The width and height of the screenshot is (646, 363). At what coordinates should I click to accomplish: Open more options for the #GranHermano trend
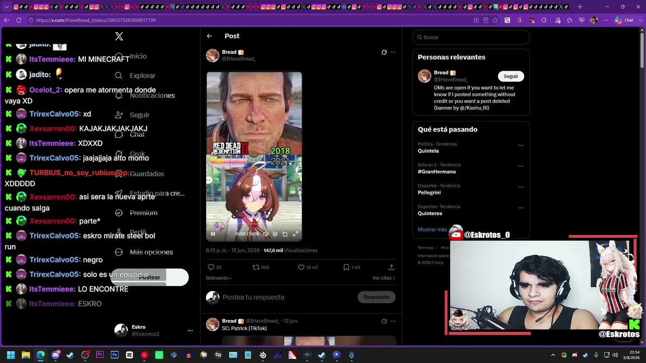point(521,166)
